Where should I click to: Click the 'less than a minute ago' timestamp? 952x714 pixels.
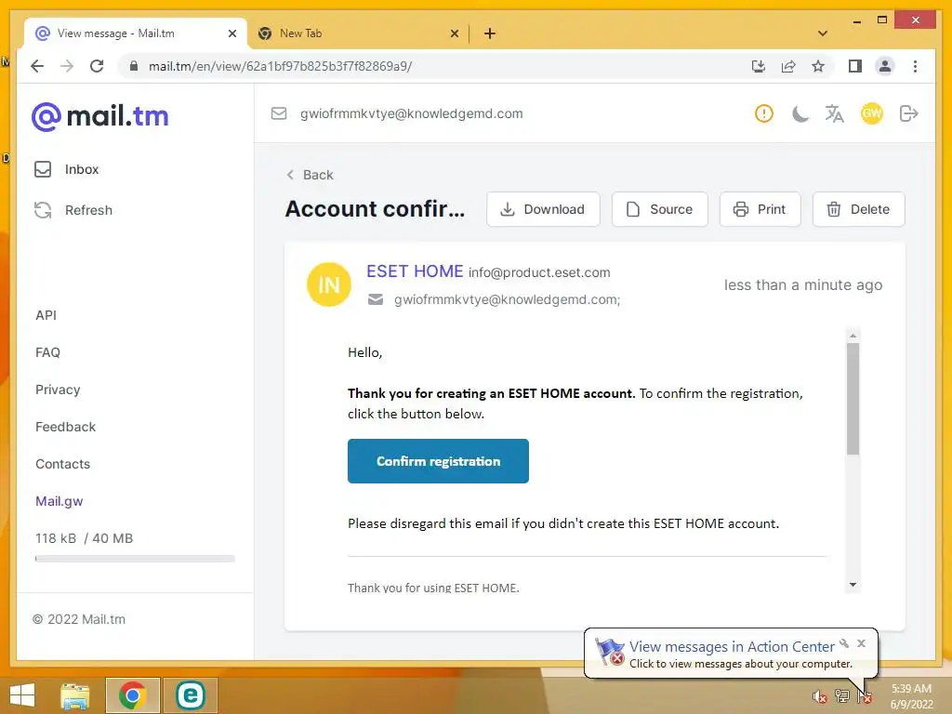pyautogui.click(x=802, y=284)
